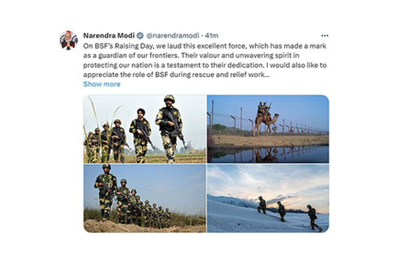Click the blue verified badge
This screenshot has width=394, height=262.
pyautogui.click(x=140, y=36)
